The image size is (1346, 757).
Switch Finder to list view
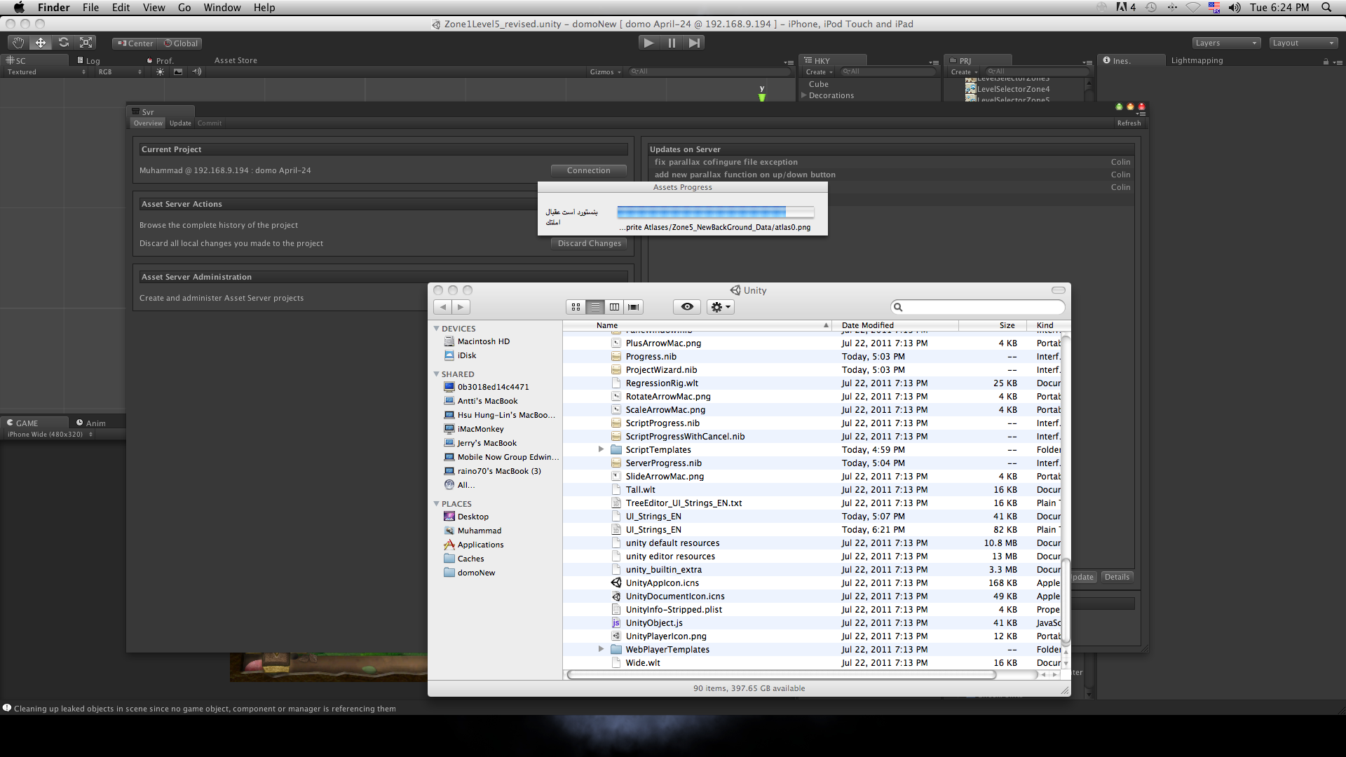point(595,307)
